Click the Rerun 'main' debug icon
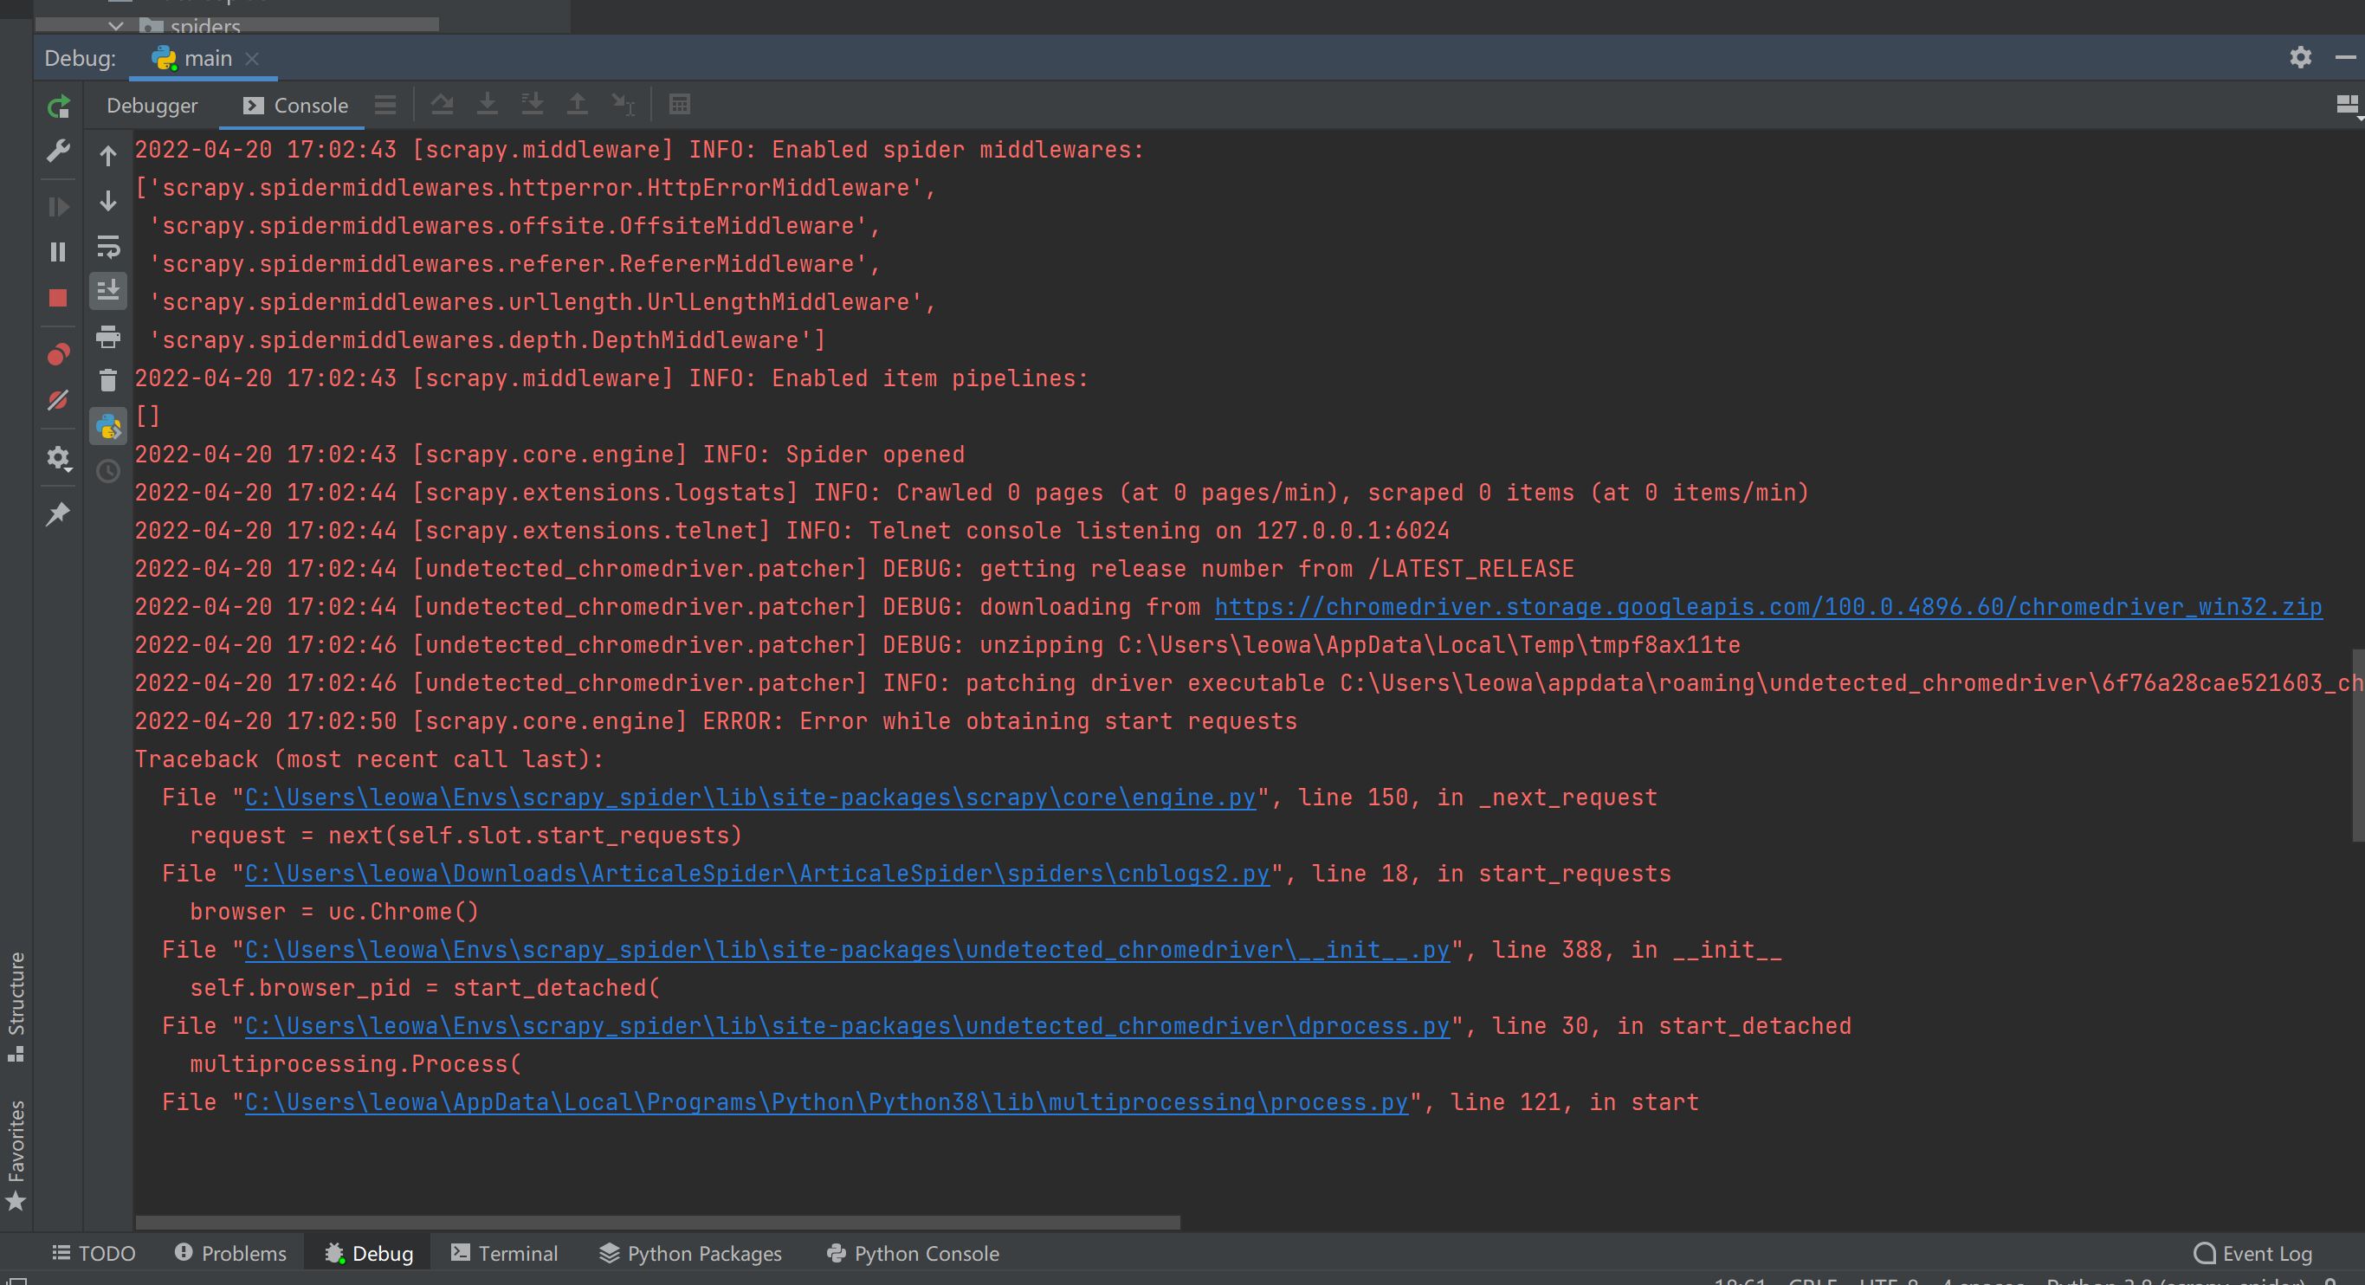2365x1285 pixels. 58,107
